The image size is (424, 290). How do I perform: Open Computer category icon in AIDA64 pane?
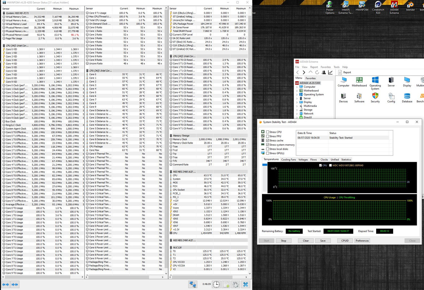coord(344,82)
